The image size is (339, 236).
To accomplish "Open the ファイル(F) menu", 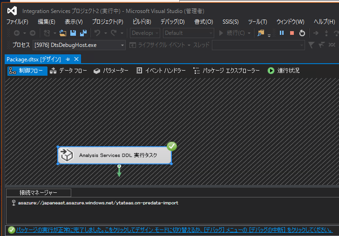I will [x=17, y=22].
